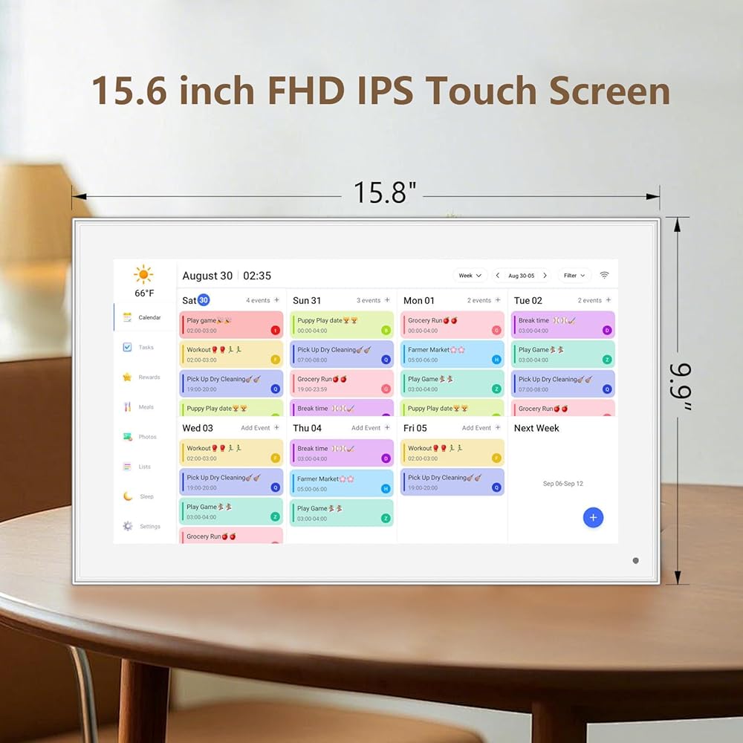Tap the Wi-Fi status icon
Screen dimensions: 743x743
pos(604,275)
